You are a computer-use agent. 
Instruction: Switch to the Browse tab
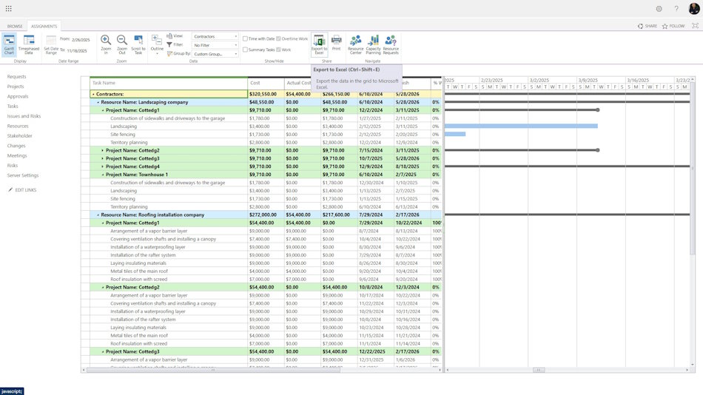(x=15, y=26)
